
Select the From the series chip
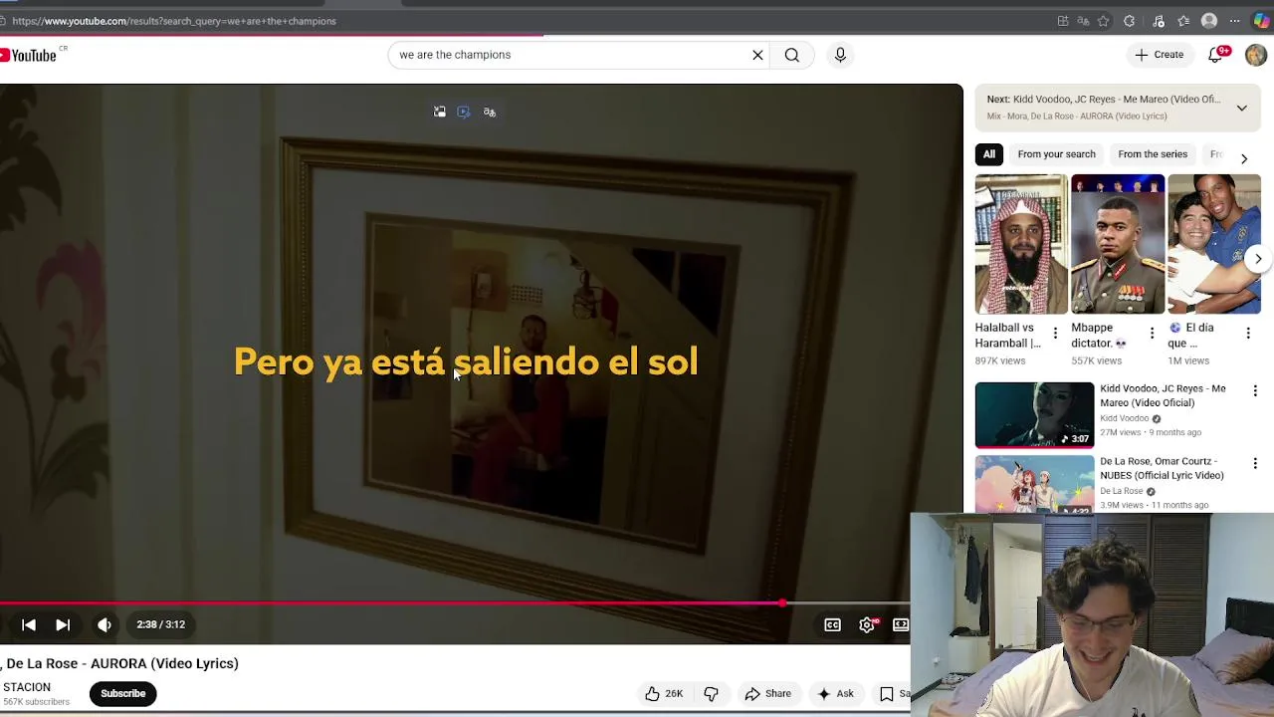tap(1153, 154)
